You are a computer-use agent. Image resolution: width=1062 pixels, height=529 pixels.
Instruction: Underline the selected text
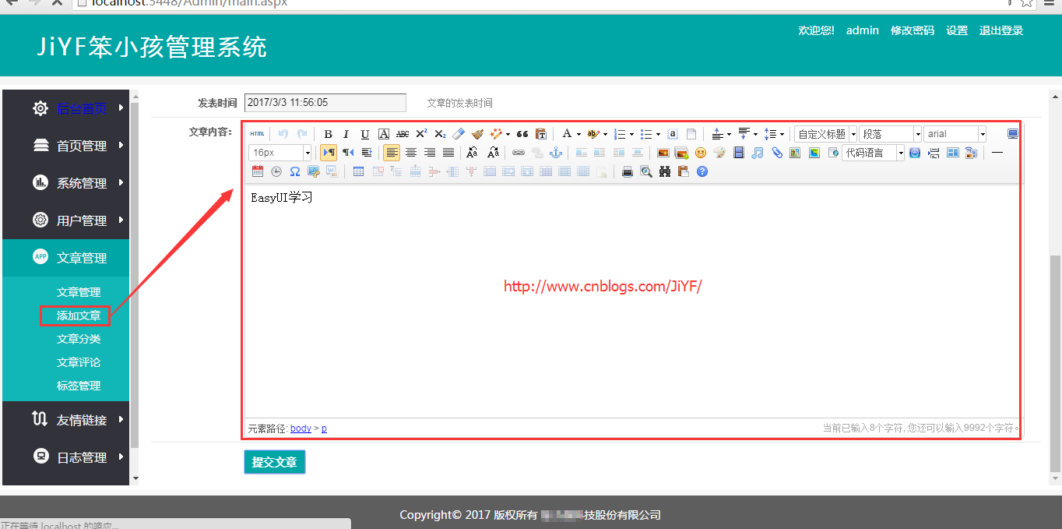coord(365,134)
